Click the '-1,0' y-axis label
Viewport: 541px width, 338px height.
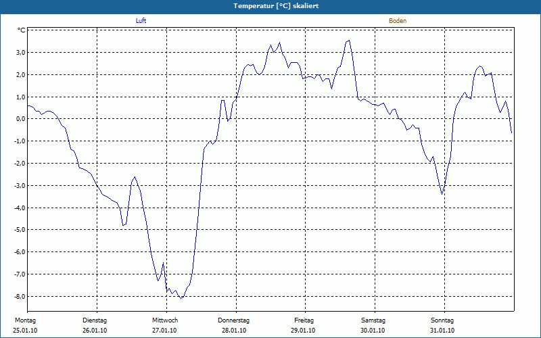coord(20,141)
